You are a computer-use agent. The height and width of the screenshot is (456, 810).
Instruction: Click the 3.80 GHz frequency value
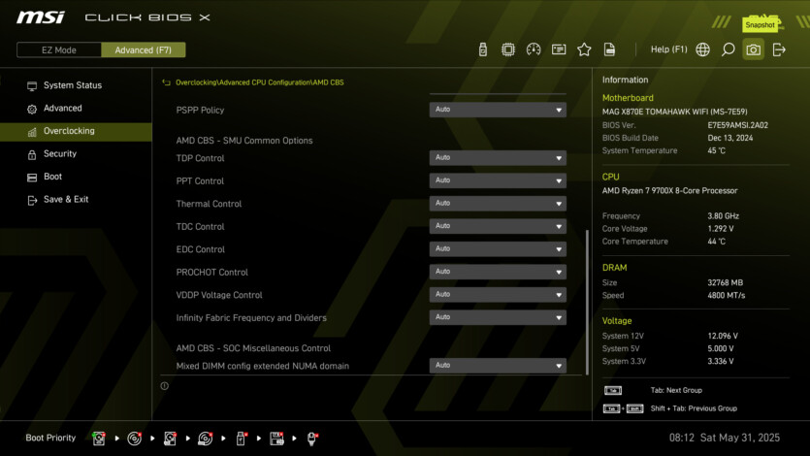[x=724, y=215]
